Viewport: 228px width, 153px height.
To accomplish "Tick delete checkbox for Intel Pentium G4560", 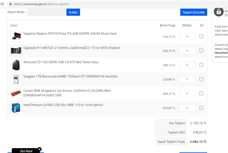I will point(201,107).
